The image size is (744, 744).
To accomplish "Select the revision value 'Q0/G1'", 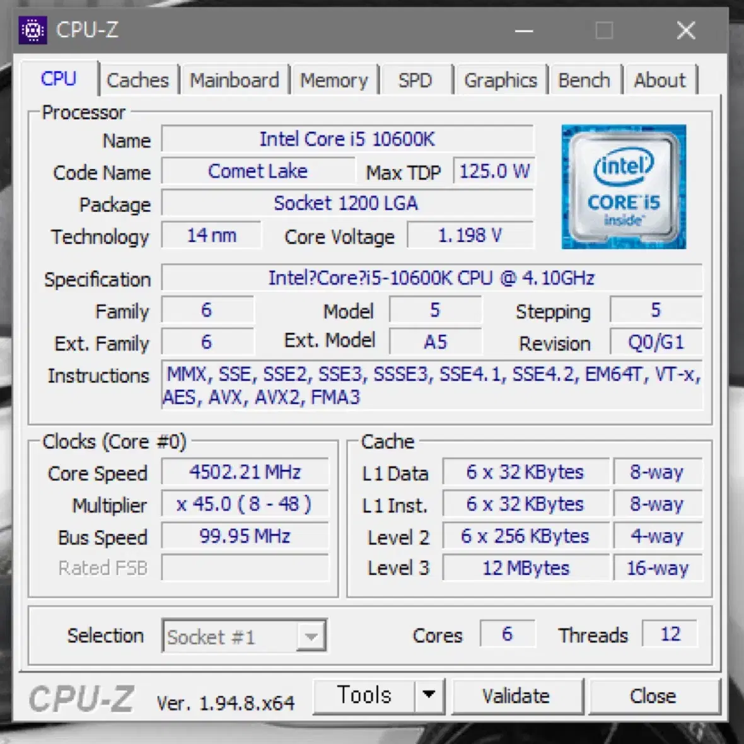I will [656, 342].
